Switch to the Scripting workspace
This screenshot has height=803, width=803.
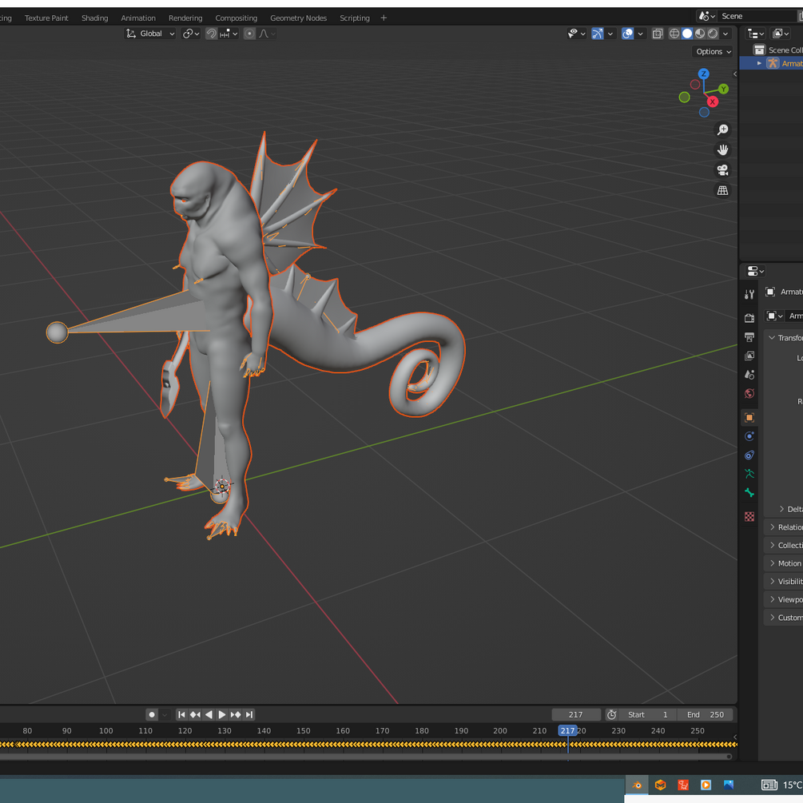coord(355,18)
